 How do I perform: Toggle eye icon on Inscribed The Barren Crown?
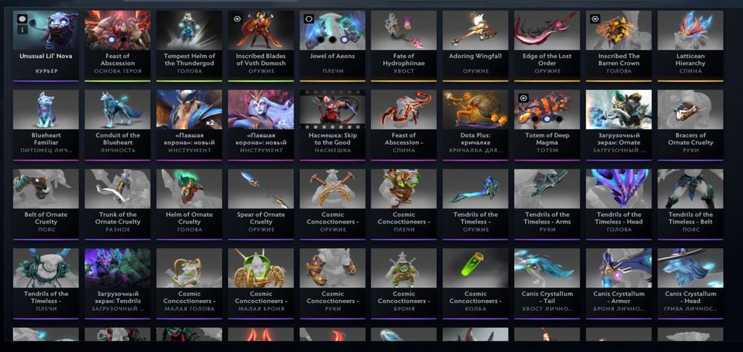pos(595,19)
